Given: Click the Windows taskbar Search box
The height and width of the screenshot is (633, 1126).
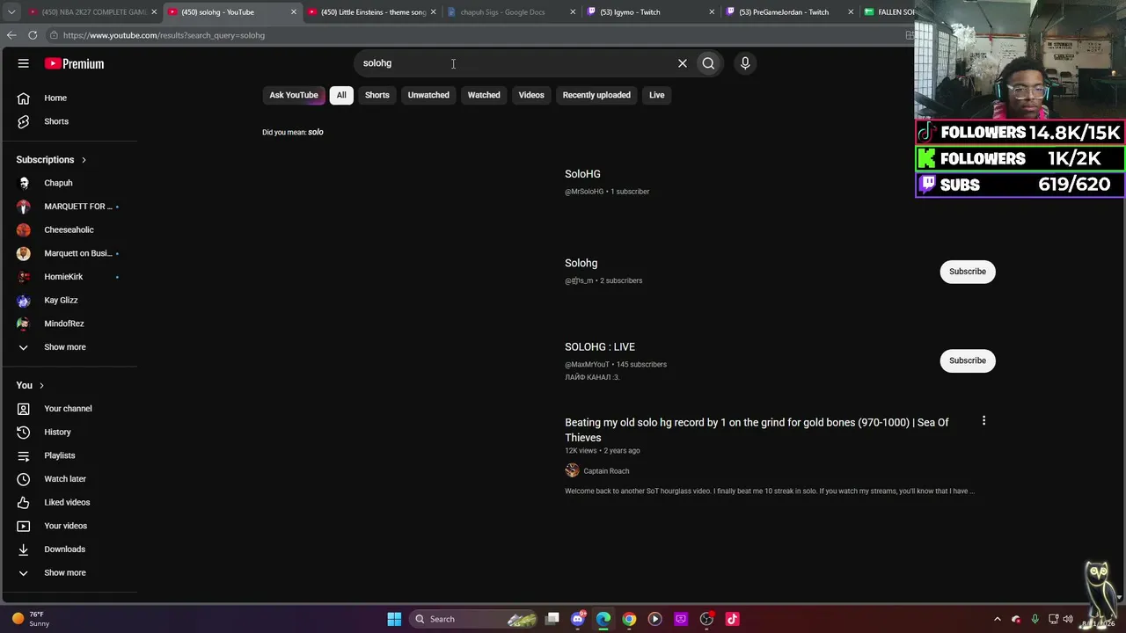Looking at the screenshot, I should (472, 619).
